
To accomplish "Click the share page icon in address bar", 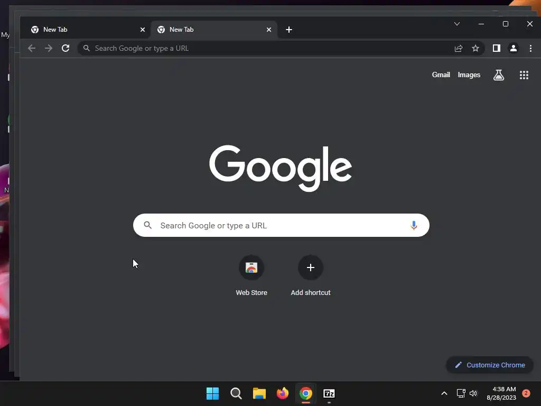I will click(x=459, y=48).
